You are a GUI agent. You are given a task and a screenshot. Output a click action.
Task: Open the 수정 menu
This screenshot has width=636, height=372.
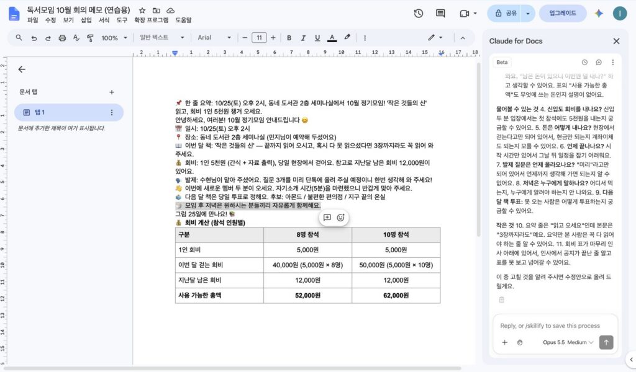coord(50,20)
